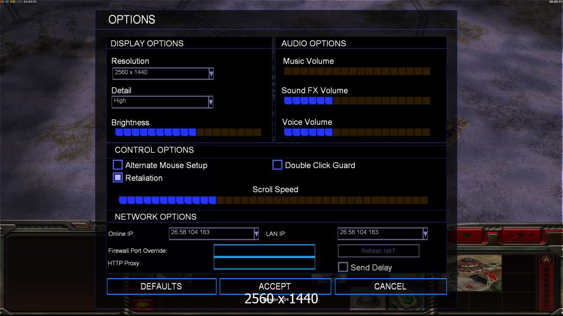This screenshot has height=316, width=563.
Task: Click the red arrow tab in game sidebar
Action: [x=467, y=235]
